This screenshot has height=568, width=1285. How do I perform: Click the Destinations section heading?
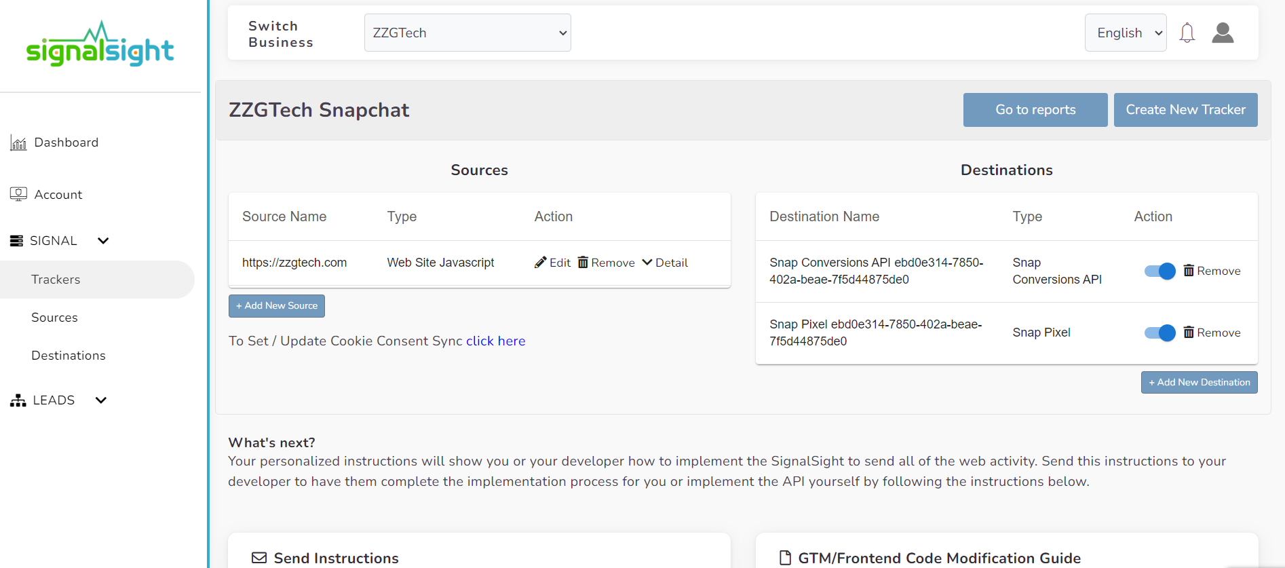[x=1006, y=170]
